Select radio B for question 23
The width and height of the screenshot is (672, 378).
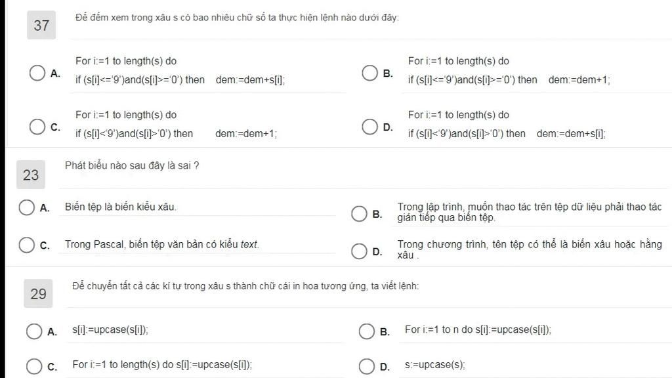click(359, 213)
